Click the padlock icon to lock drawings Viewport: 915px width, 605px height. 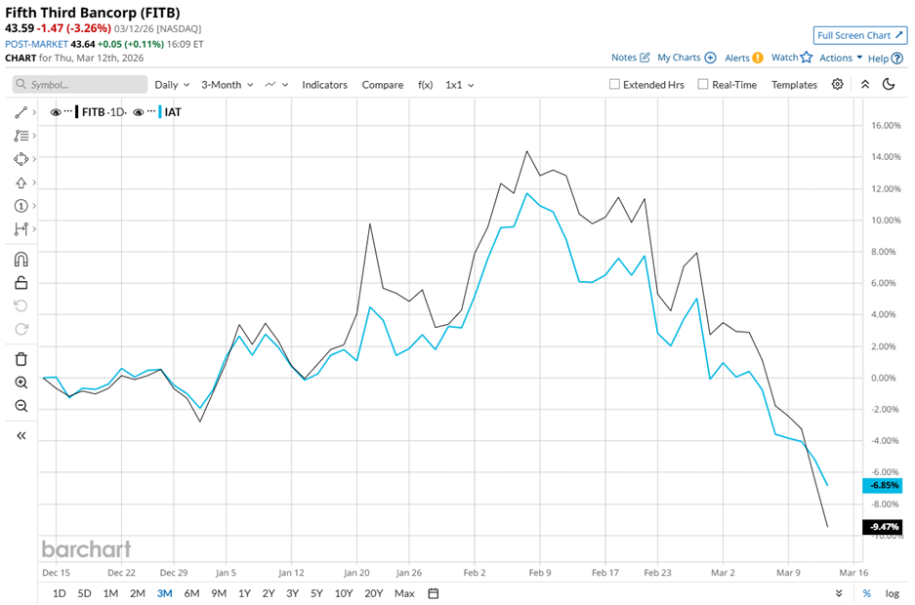pyautogui.click(x=19, y=282)
